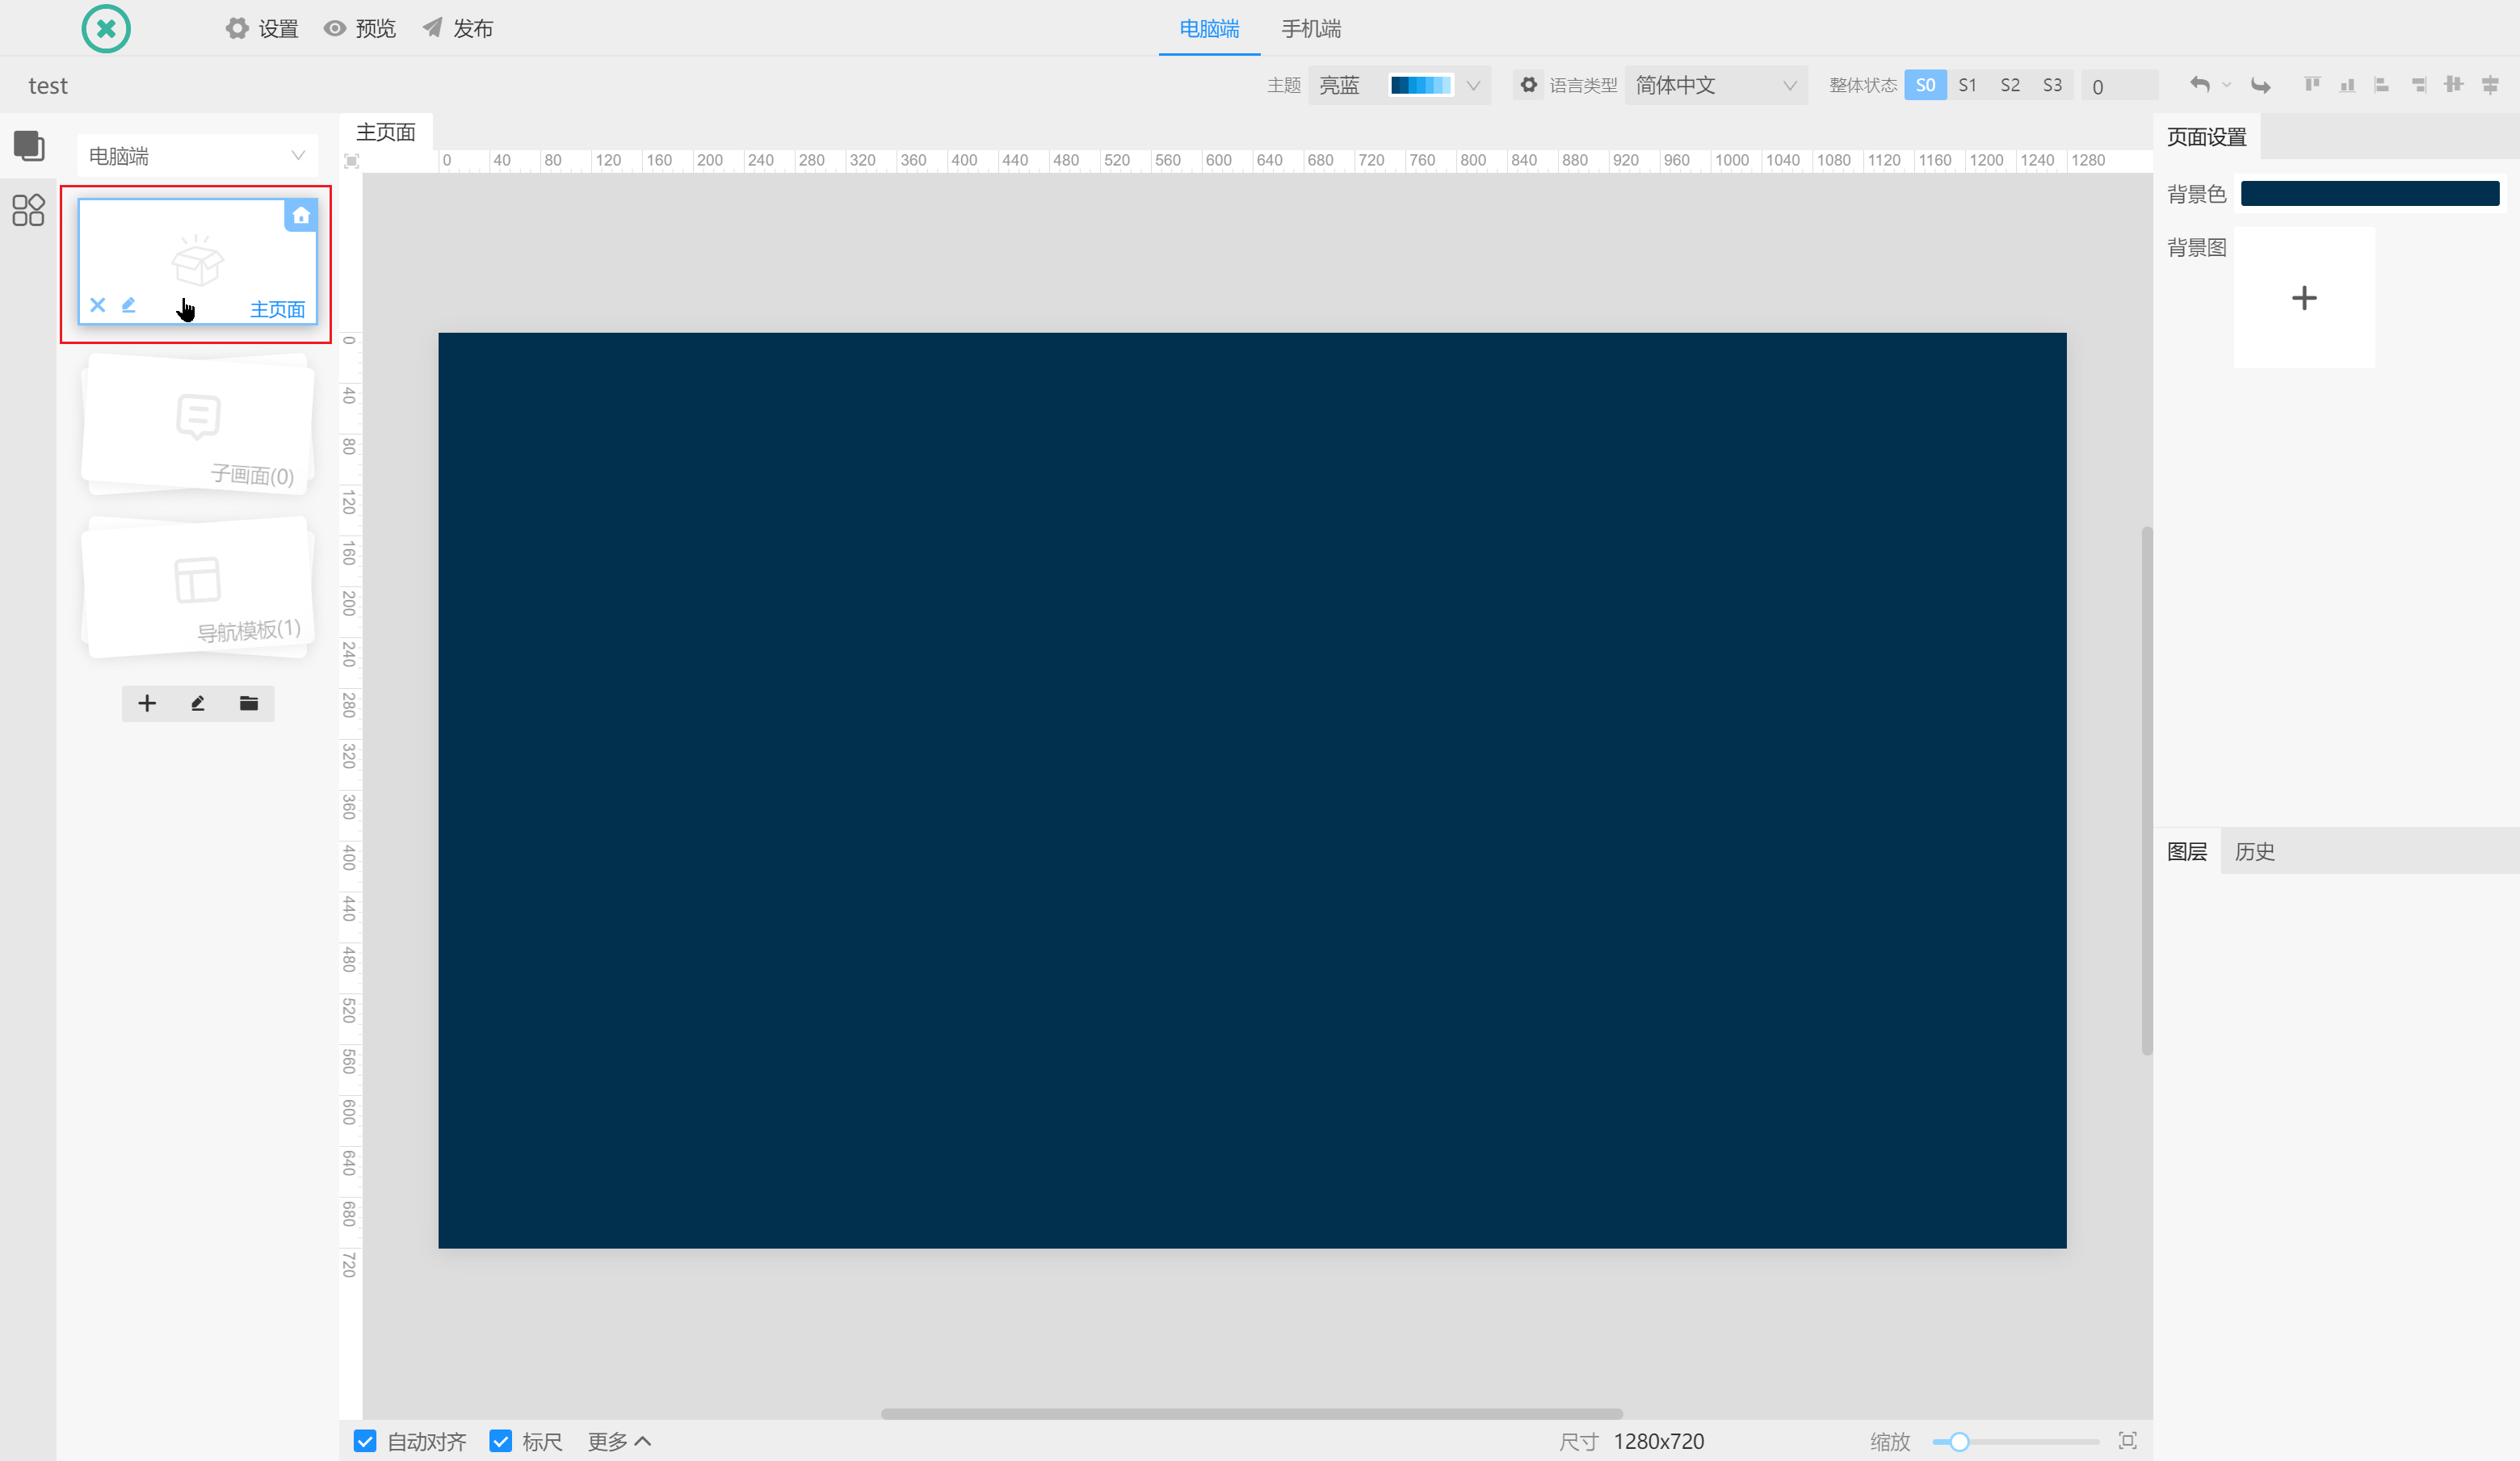Click the home icon on 主页面 thumbnail
The width and height of the screenshot is (2520, 1461).
(x=301, y=215)
